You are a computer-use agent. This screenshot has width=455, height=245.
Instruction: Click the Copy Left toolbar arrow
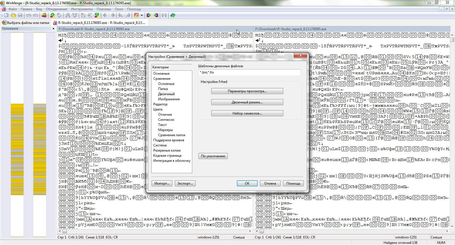coord(113,15)
